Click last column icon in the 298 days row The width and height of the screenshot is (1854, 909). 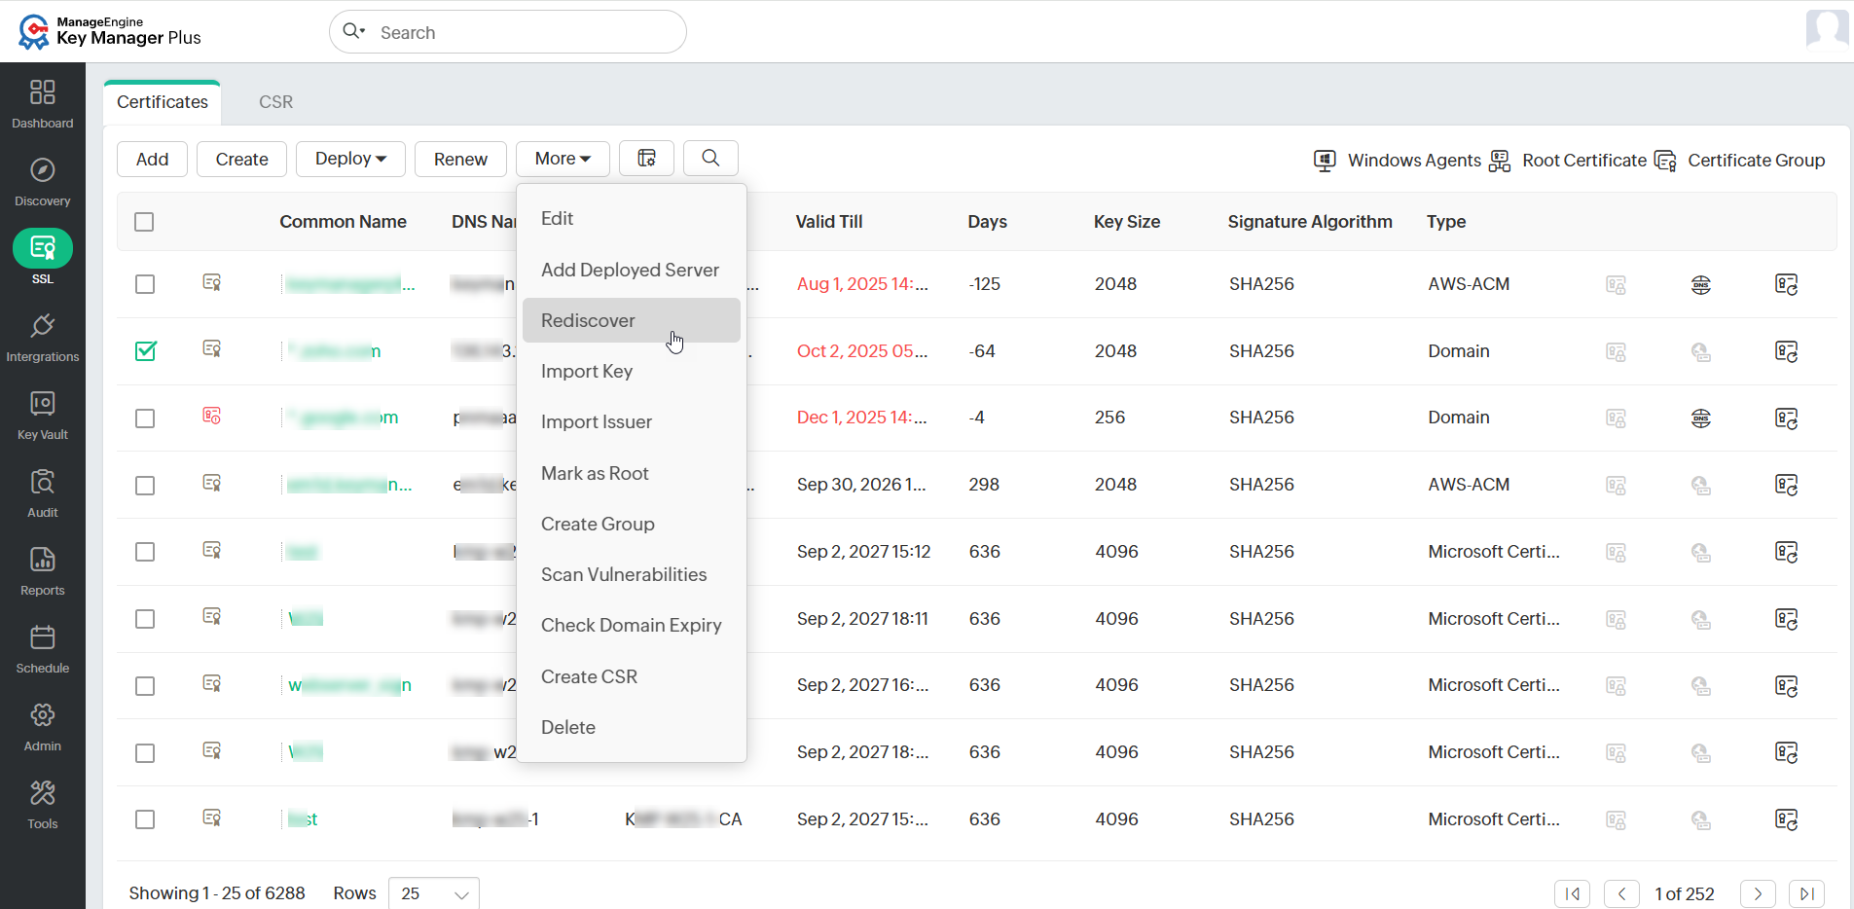pyautogui.click(x=1786, y=485)
